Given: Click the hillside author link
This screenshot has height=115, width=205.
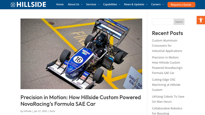Looking at the screenshot, I should 27,111.
